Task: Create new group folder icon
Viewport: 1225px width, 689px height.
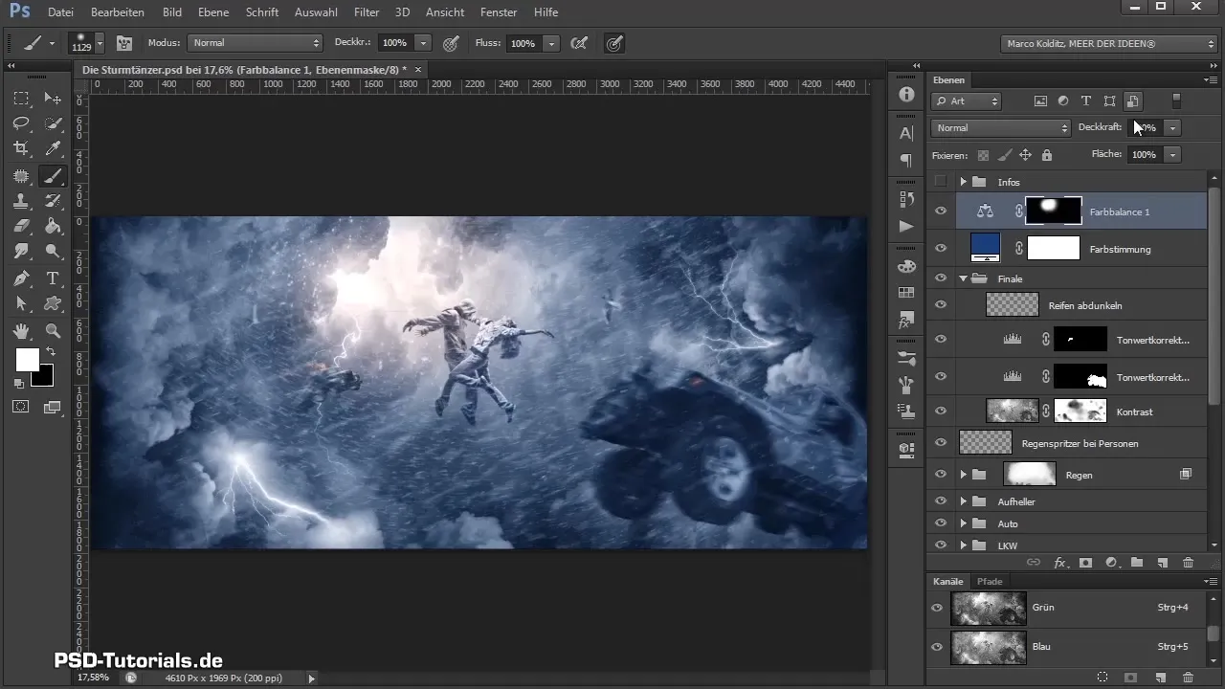Action: click(x=1137, y=563)
